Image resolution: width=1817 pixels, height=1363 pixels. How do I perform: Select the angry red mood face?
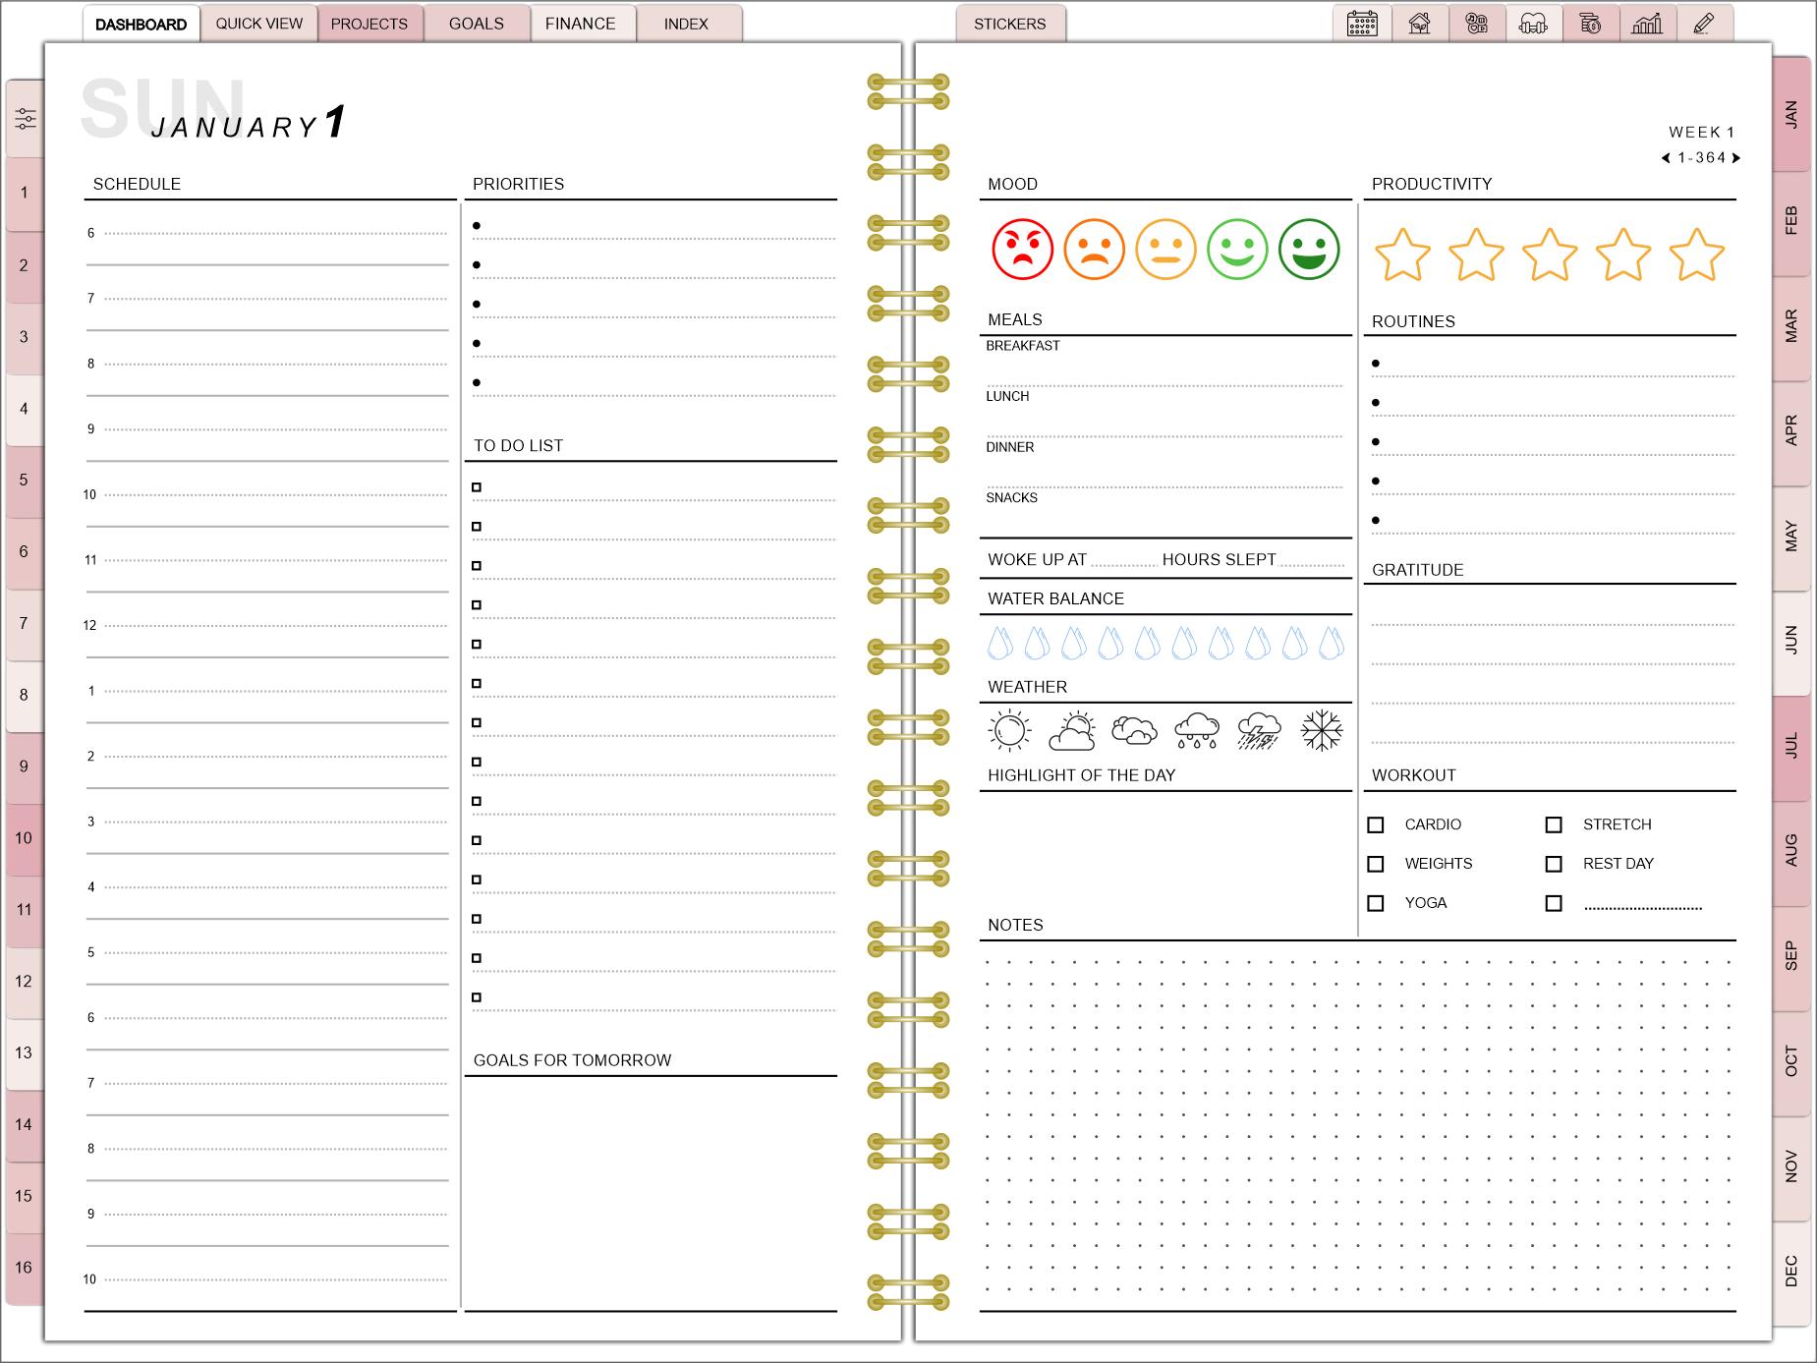pos(1022,250)
